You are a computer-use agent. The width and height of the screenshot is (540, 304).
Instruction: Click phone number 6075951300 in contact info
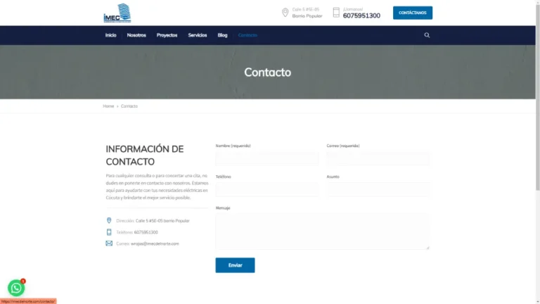(x=146, y=232)
